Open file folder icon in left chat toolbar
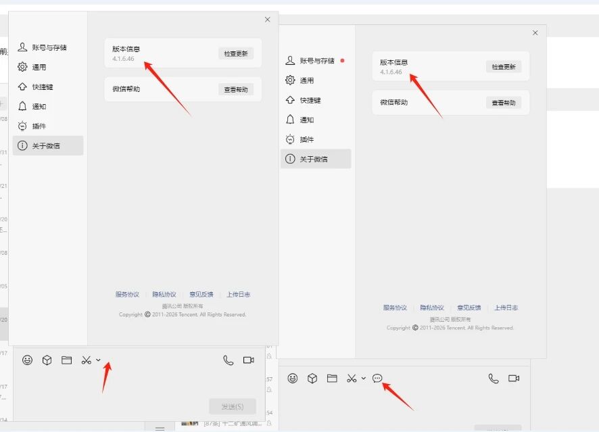Viewport: 599px width, 432px height. point(67,360)
